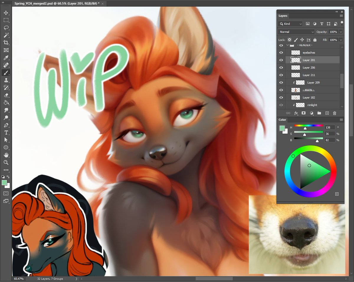This screenshot has width=354, height=282.
Task: Select the Zoom tool
Action: 6,162
